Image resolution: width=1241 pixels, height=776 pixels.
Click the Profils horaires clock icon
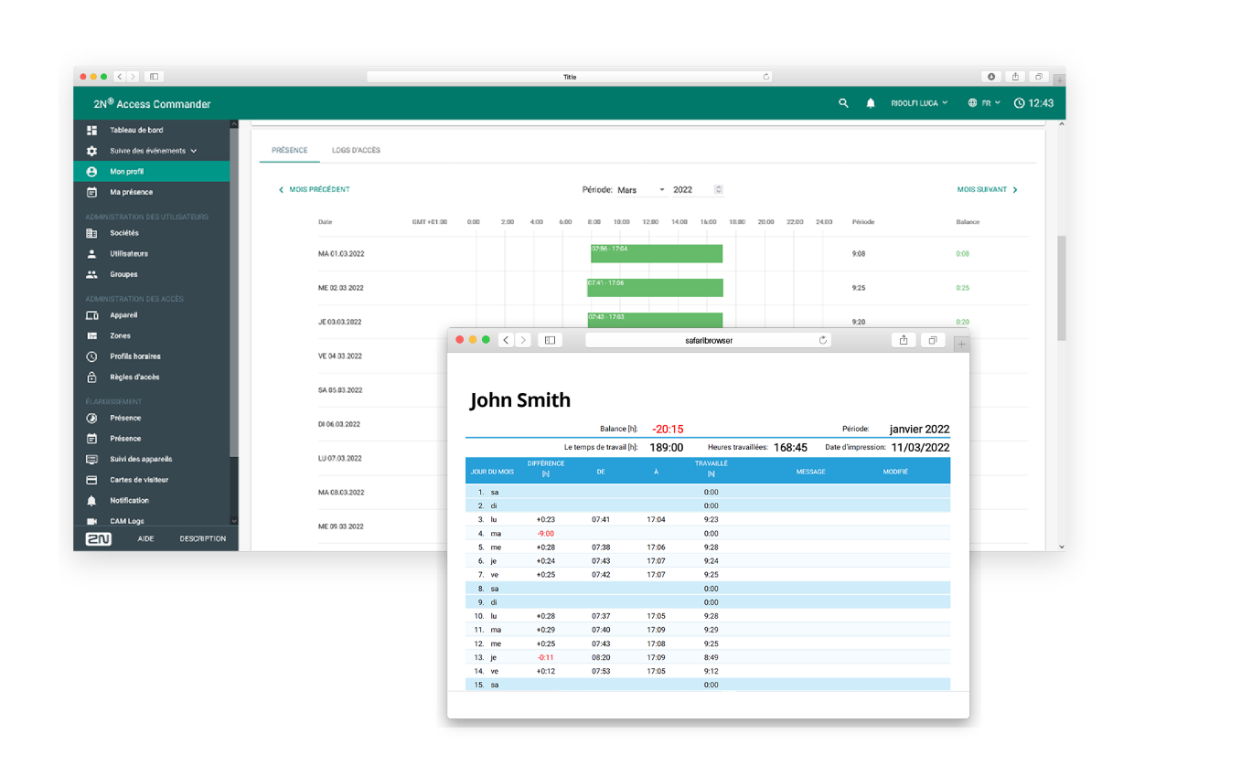click(91, 356)
